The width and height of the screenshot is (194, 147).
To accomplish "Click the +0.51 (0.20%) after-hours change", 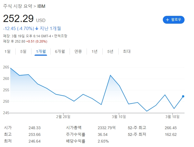I will [37, 41].
